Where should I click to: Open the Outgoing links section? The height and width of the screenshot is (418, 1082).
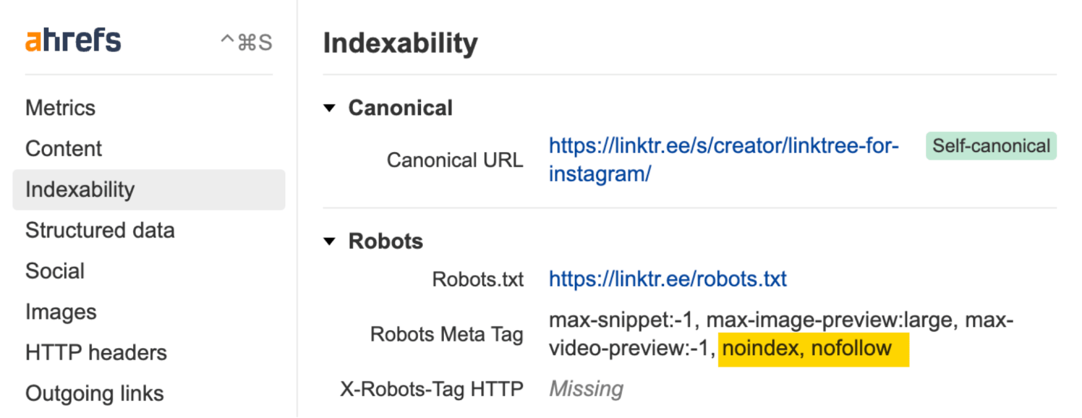(x=94, y=394)
